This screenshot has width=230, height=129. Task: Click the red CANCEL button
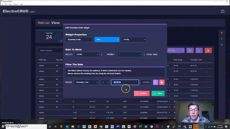(x=142, y=94)
